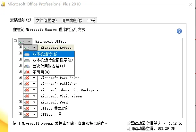Select the Office 共享功能 label

(x=55, y=108)
